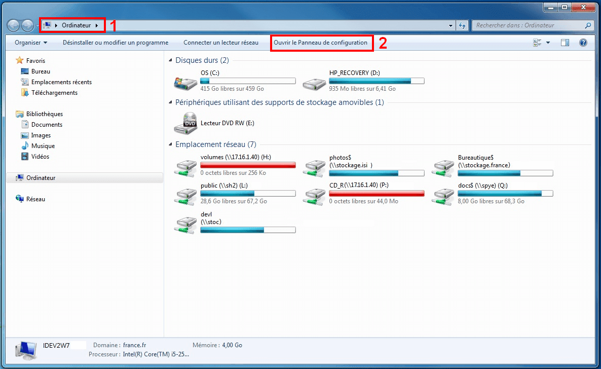This screenshot has height=369, width=601.
Task: Open the volumes (H:) network drive icon
Action: click(185, 166)
